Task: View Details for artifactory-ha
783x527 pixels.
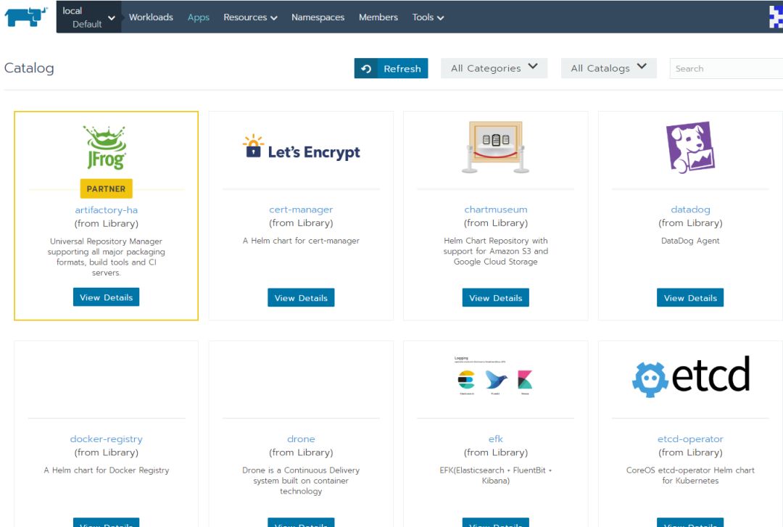Action: 107,297
